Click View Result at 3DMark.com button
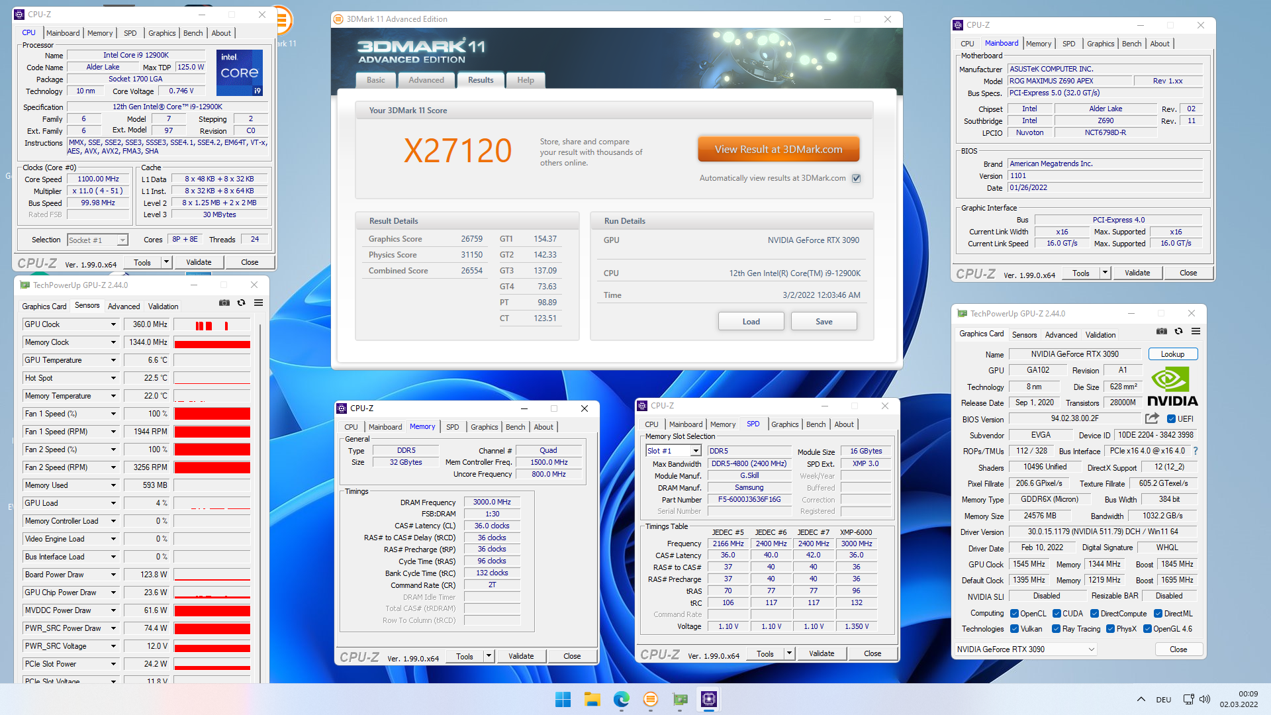This screenshot has width=1271, height=715. pos(778,150)
